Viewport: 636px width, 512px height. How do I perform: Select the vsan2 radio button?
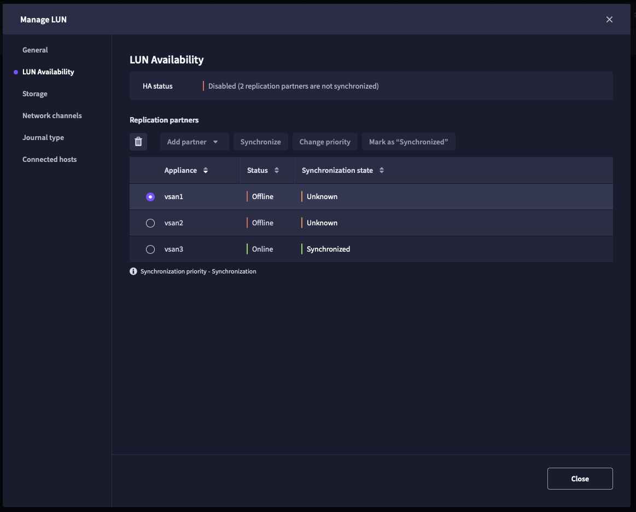point(150,223)
